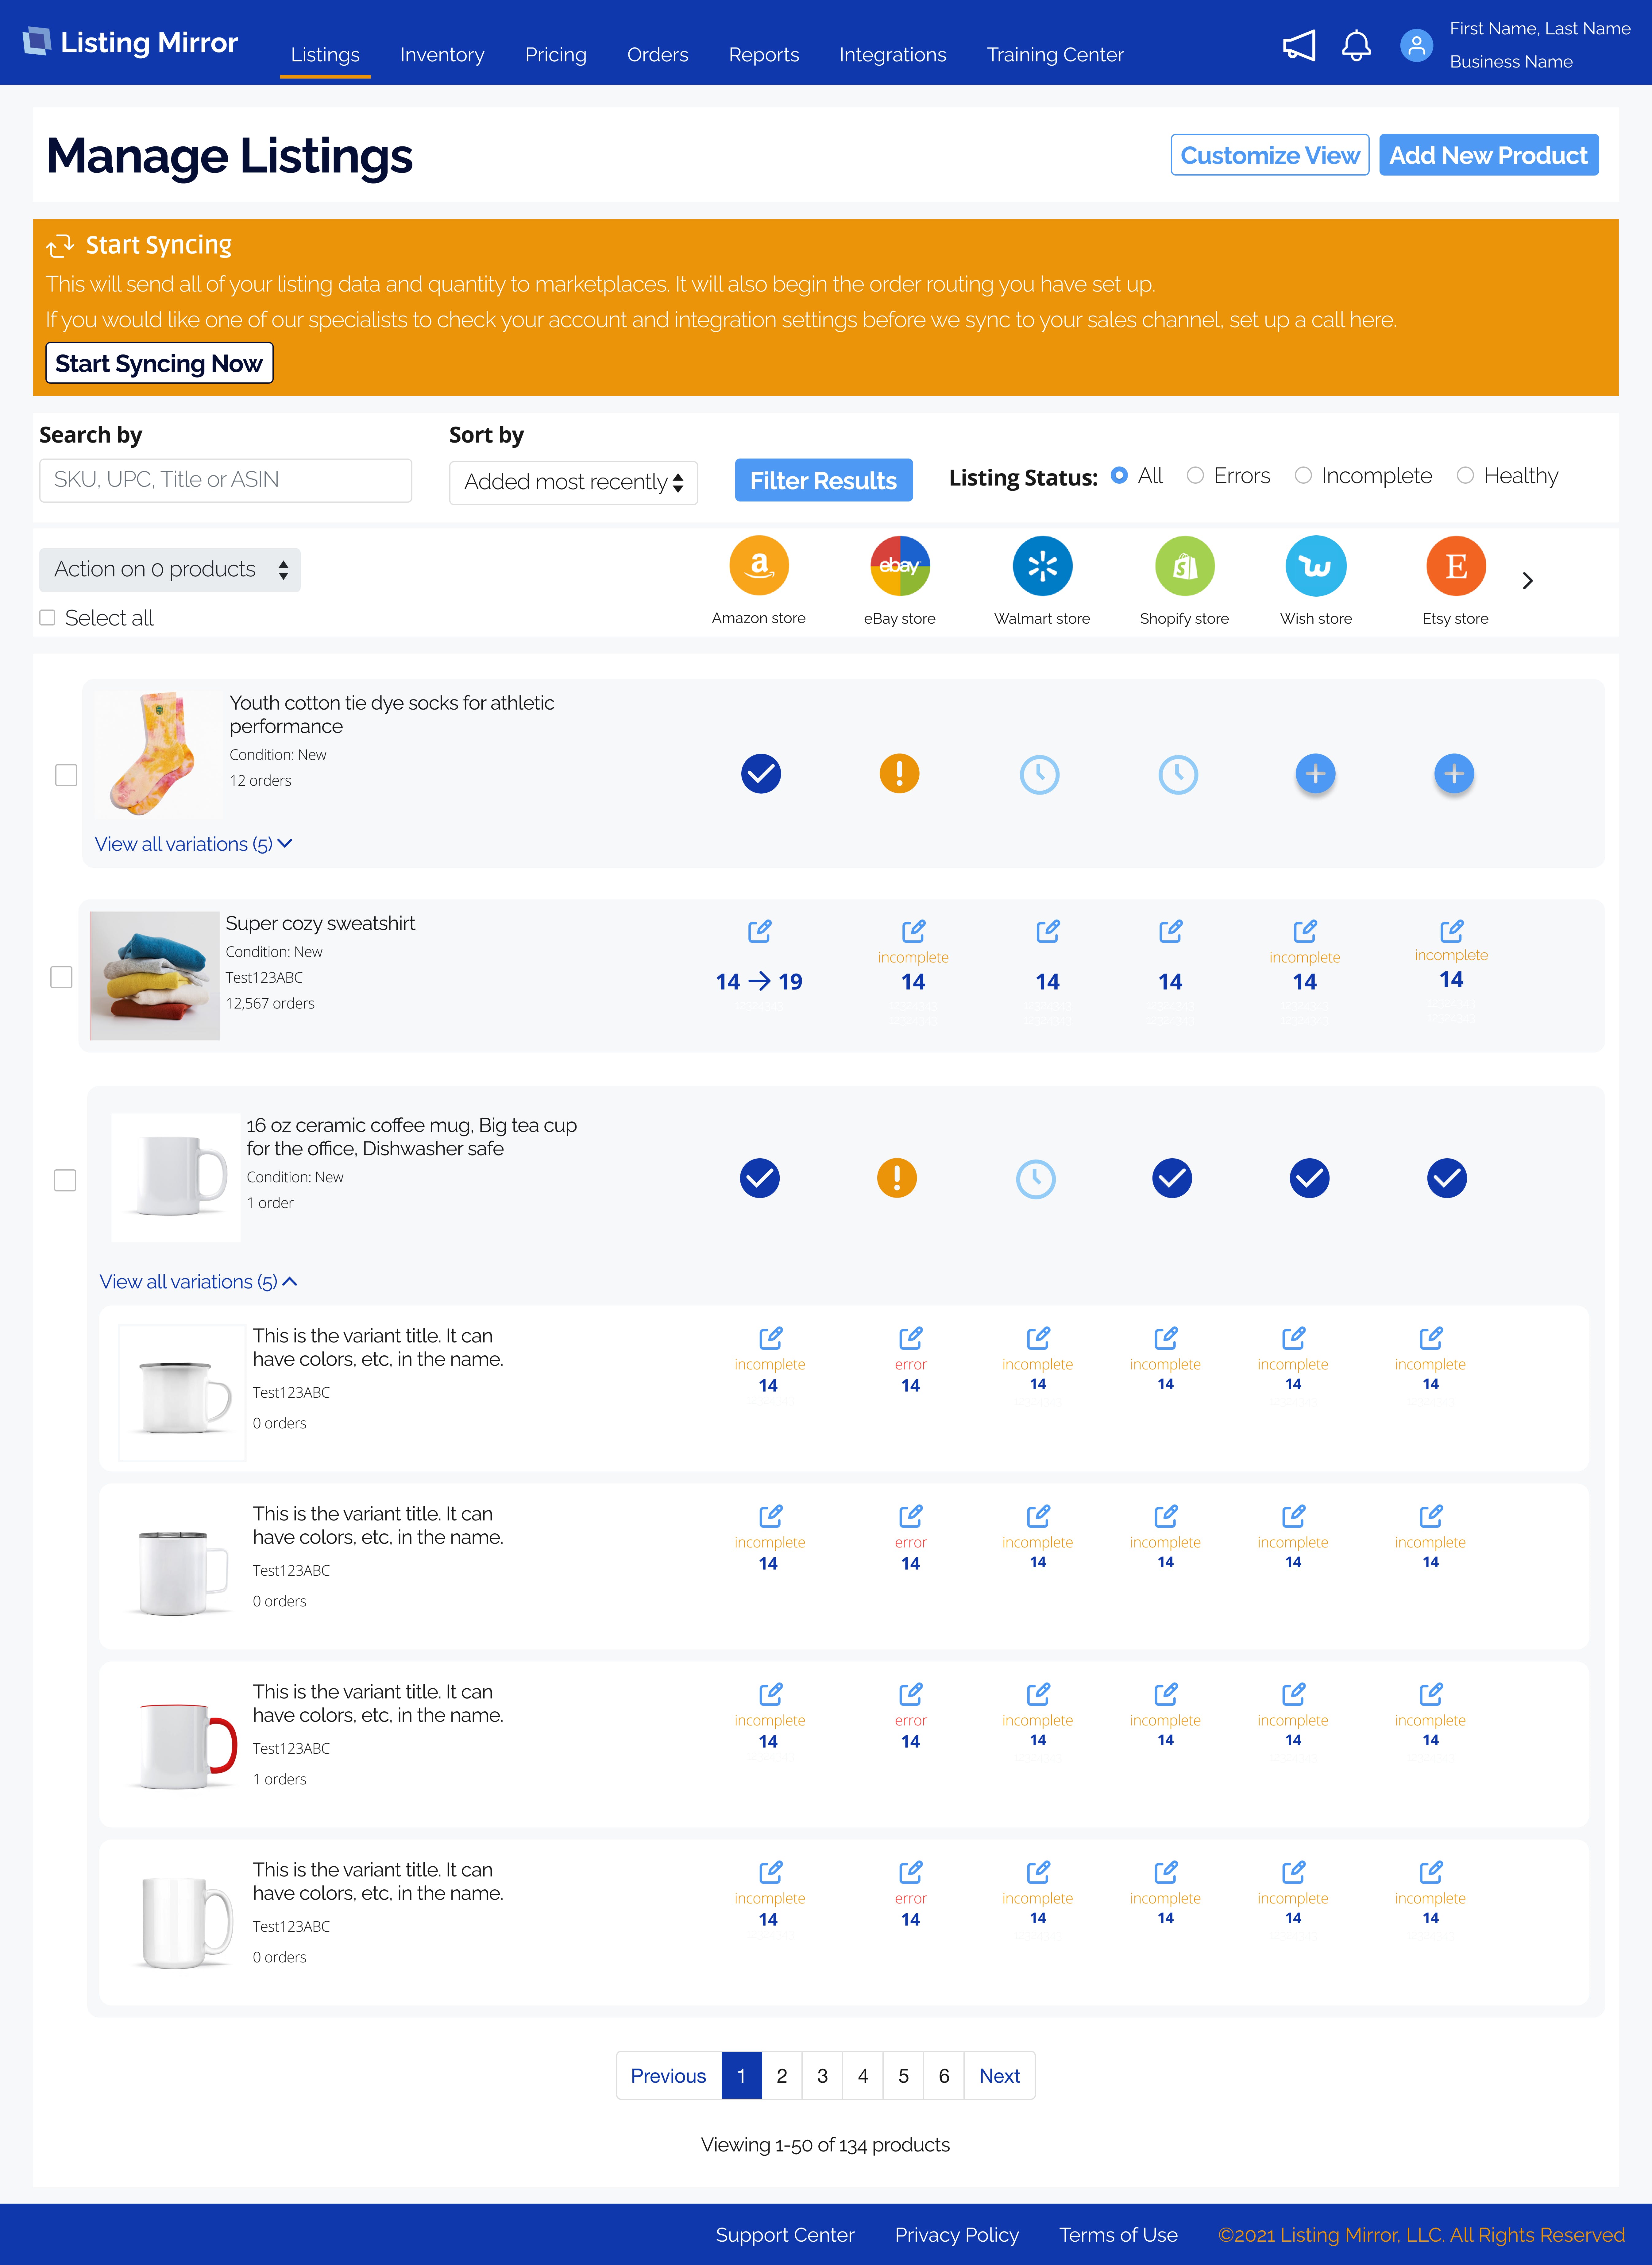Click the Etsy store icon
The width and height of the screenshot is (1652, 2265).
pos(1455,566)
